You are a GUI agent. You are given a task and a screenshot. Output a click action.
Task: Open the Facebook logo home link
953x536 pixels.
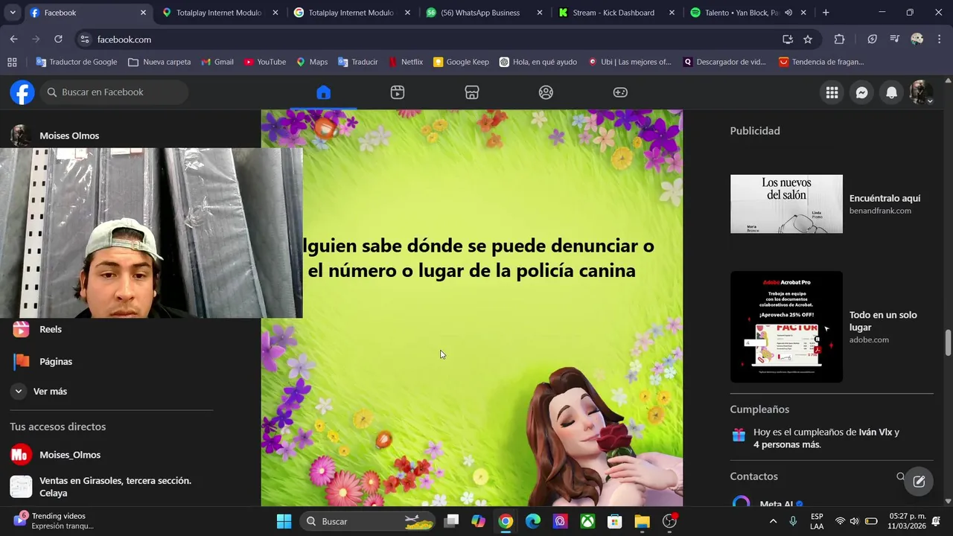point(22,92)
